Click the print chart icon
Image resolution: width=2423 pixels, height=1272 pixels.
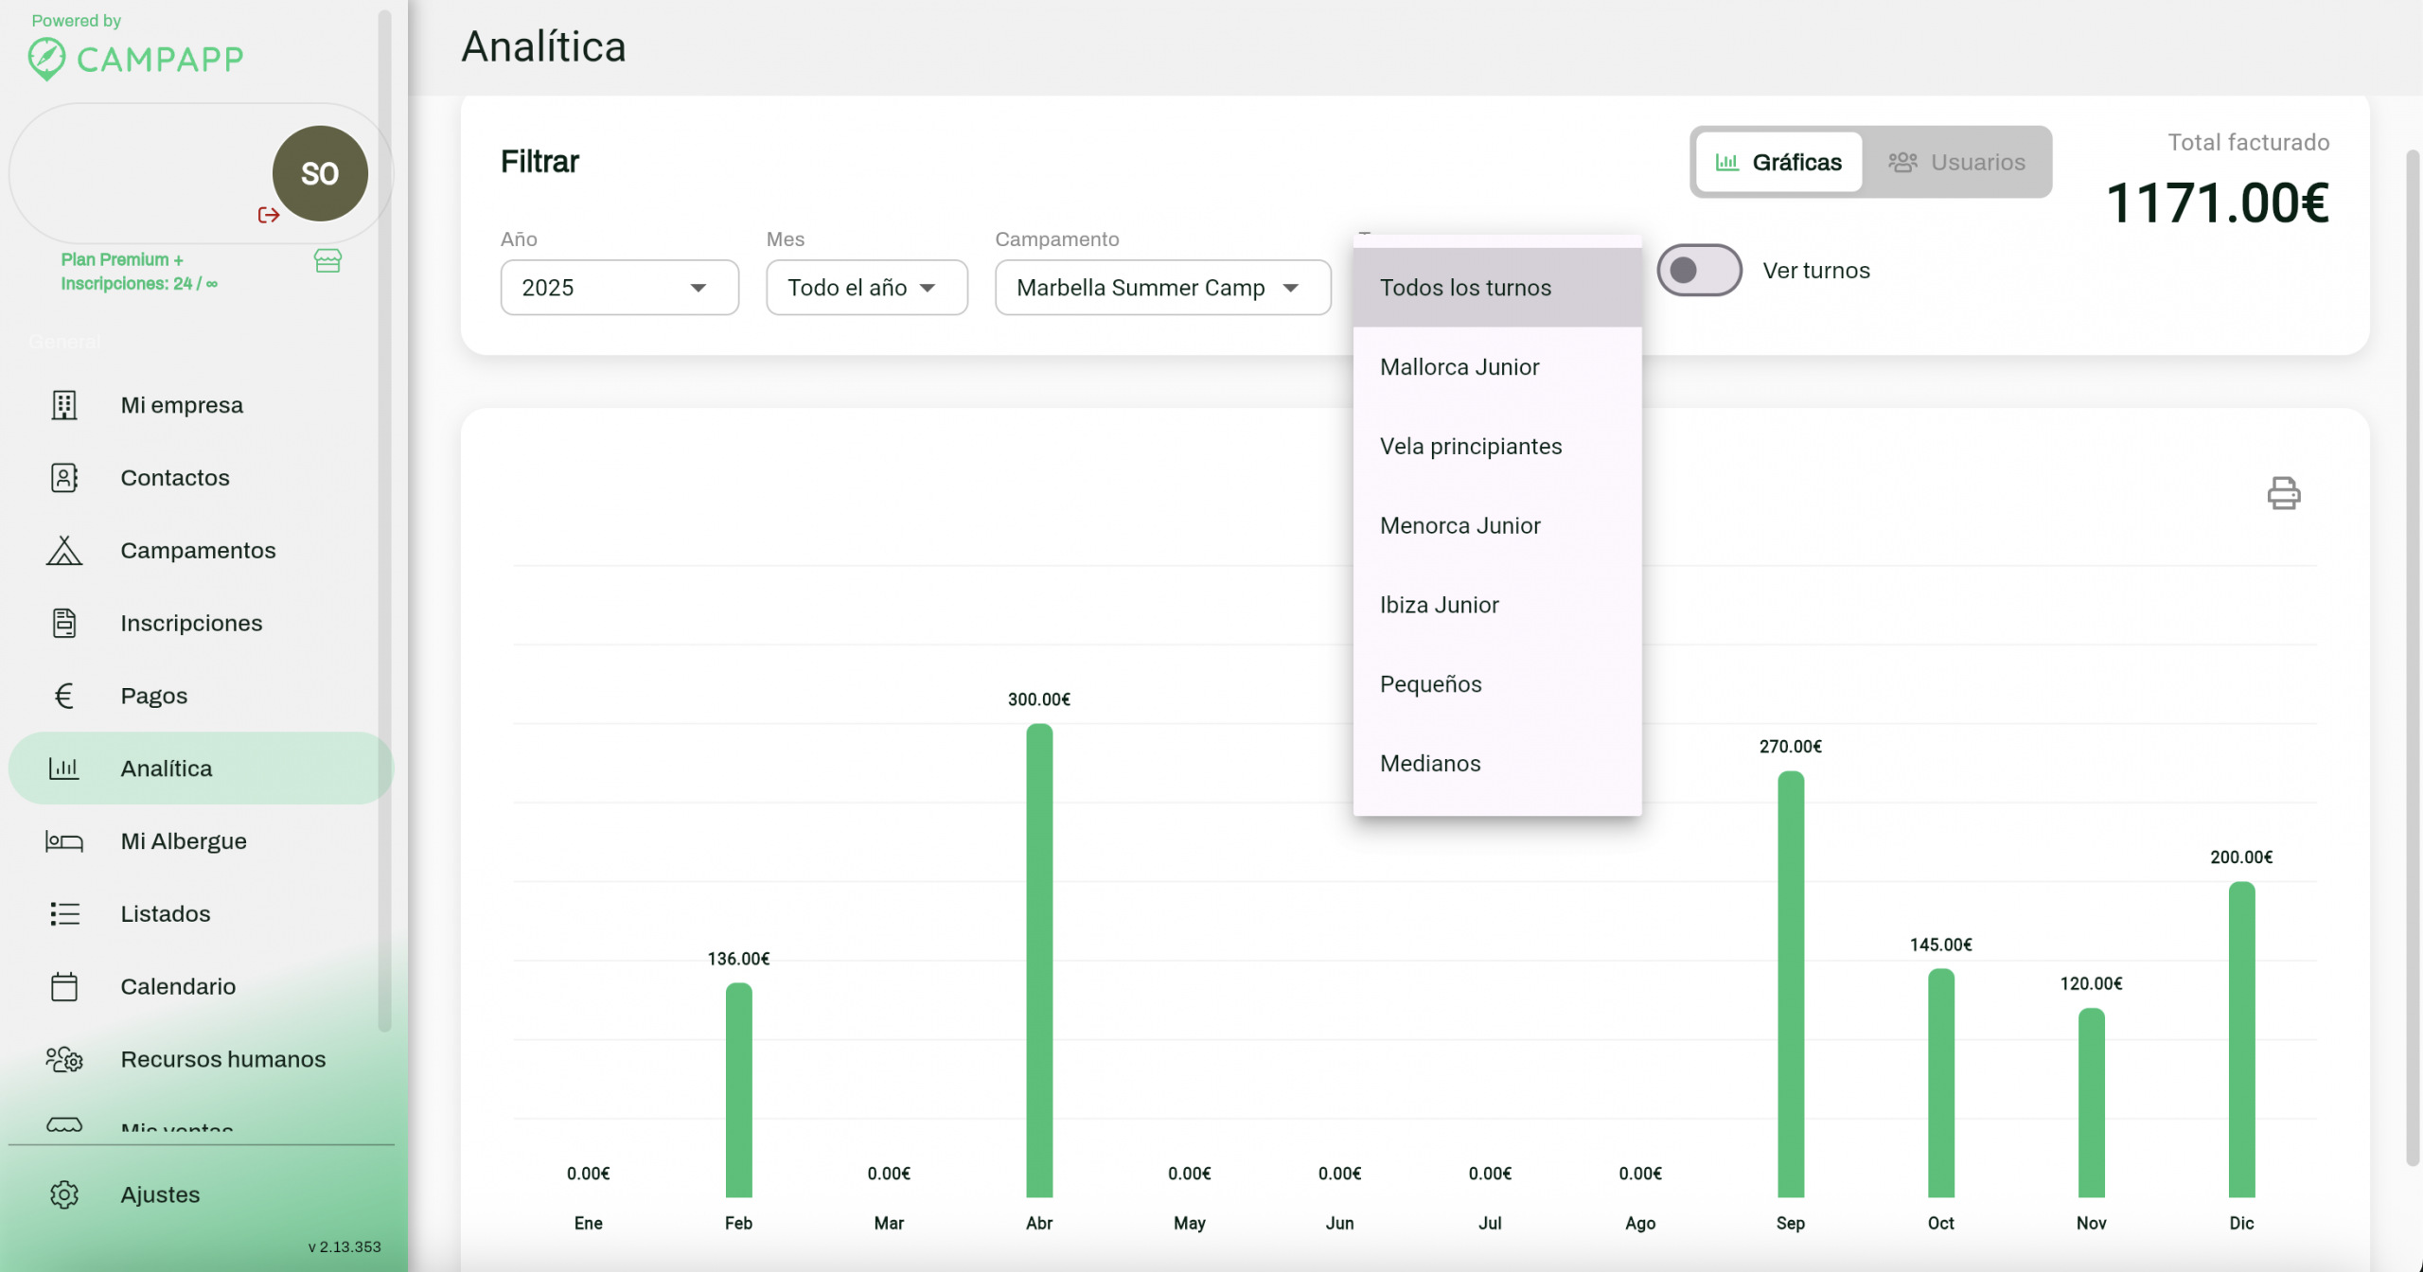[2283, 493]
